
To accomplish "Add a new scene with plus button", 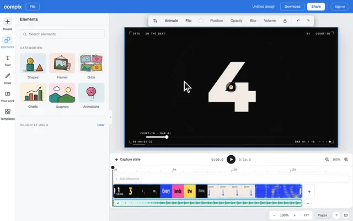I will [309, 191].
